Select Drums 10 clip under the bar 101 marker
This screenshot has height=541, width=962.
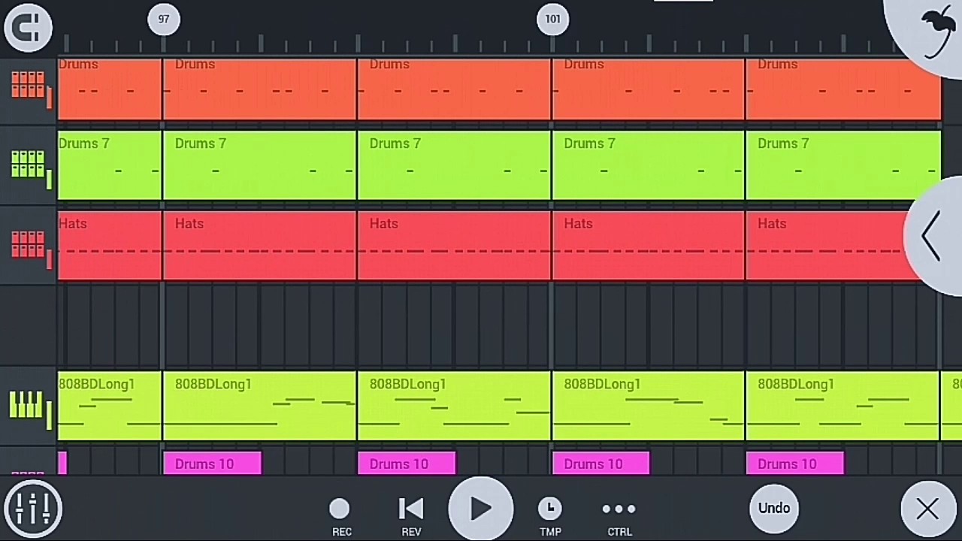601,464
